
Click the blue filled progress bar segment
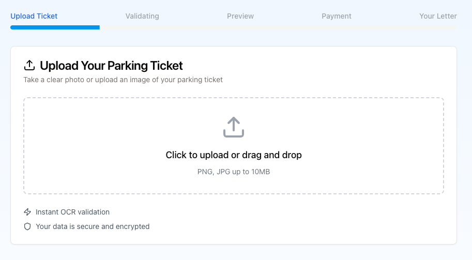point(55,27)
